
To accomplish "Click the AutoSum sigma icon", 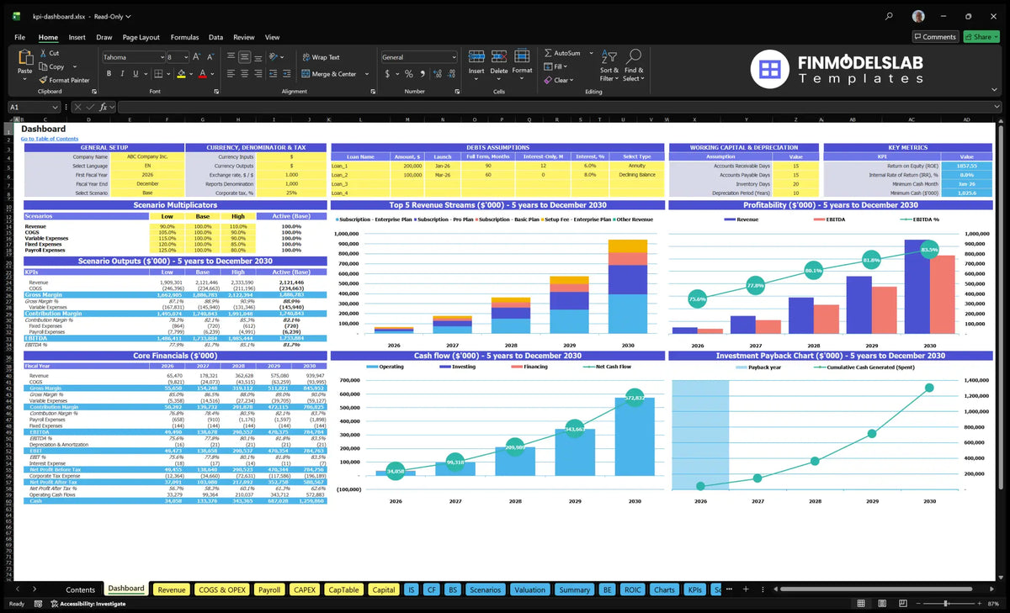I will tap(548, 53).
